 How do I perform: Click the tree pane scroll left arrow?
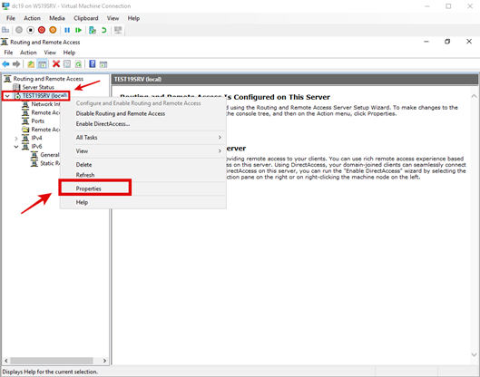(x=5, y=361)
